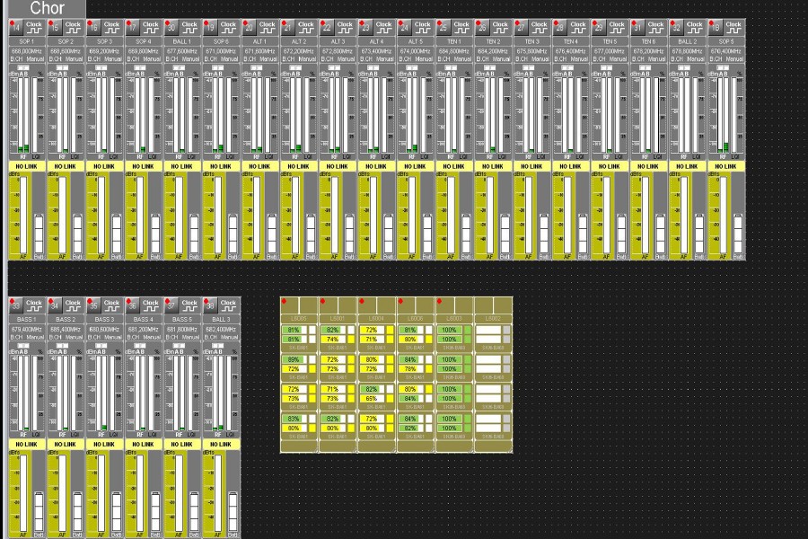This screenshot has width=808, height=539.
Task: Open the Manual mode selector on BASS 4
Action: pyautogui.click(x=149, y=338)
